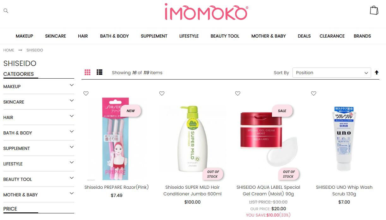Open Shiseido PREPARE Razor(Pink) product title
Image resolution: width=386 pixels, height=220 pixels.
coord(117,187)
